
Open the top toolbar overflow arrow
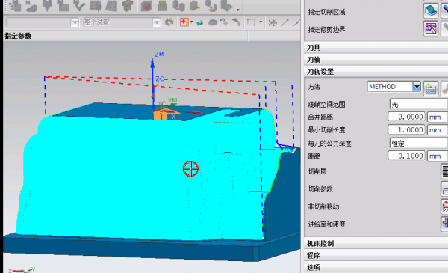(x=237, y=10)
